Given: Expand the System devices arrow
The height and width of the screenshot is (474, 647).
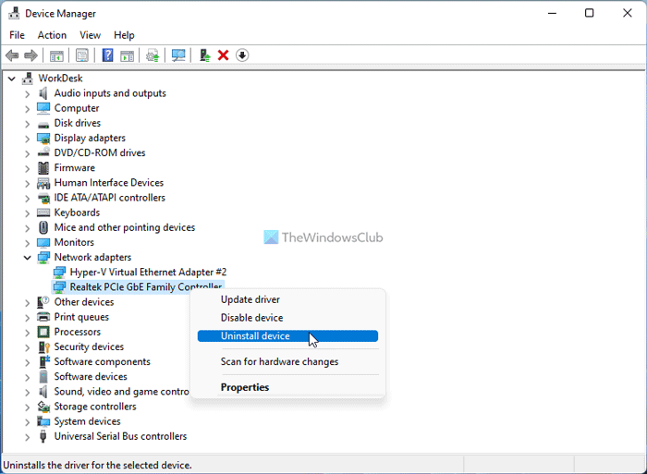Looking at the screenshot, I should 27,422.
